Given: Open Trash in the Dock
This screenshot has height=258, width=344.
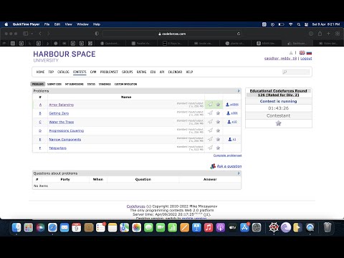Looking at the screenshot, I should pos(328,228).
